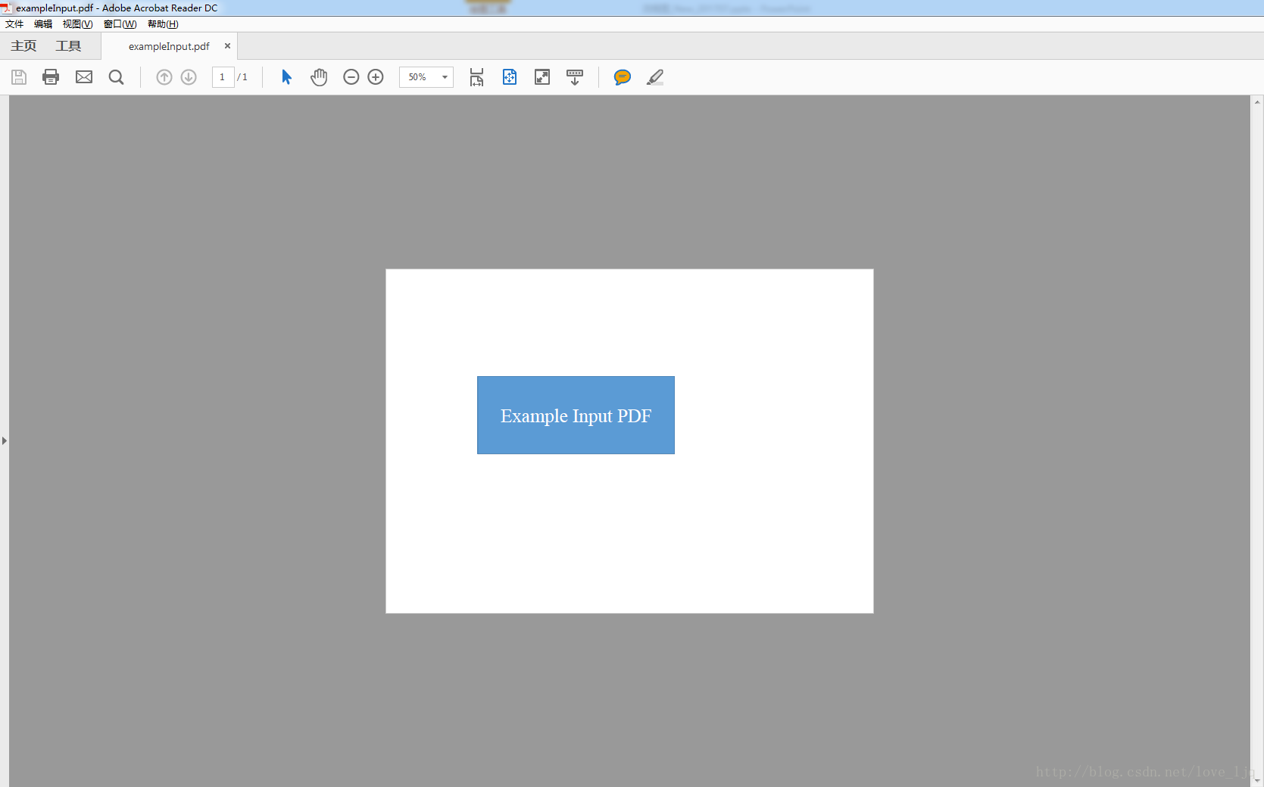The width and height of the screenshot is (1264, 787).
Task: Zoom out with the minus icon
Action: pyautogui.click(x=351, y=77)
